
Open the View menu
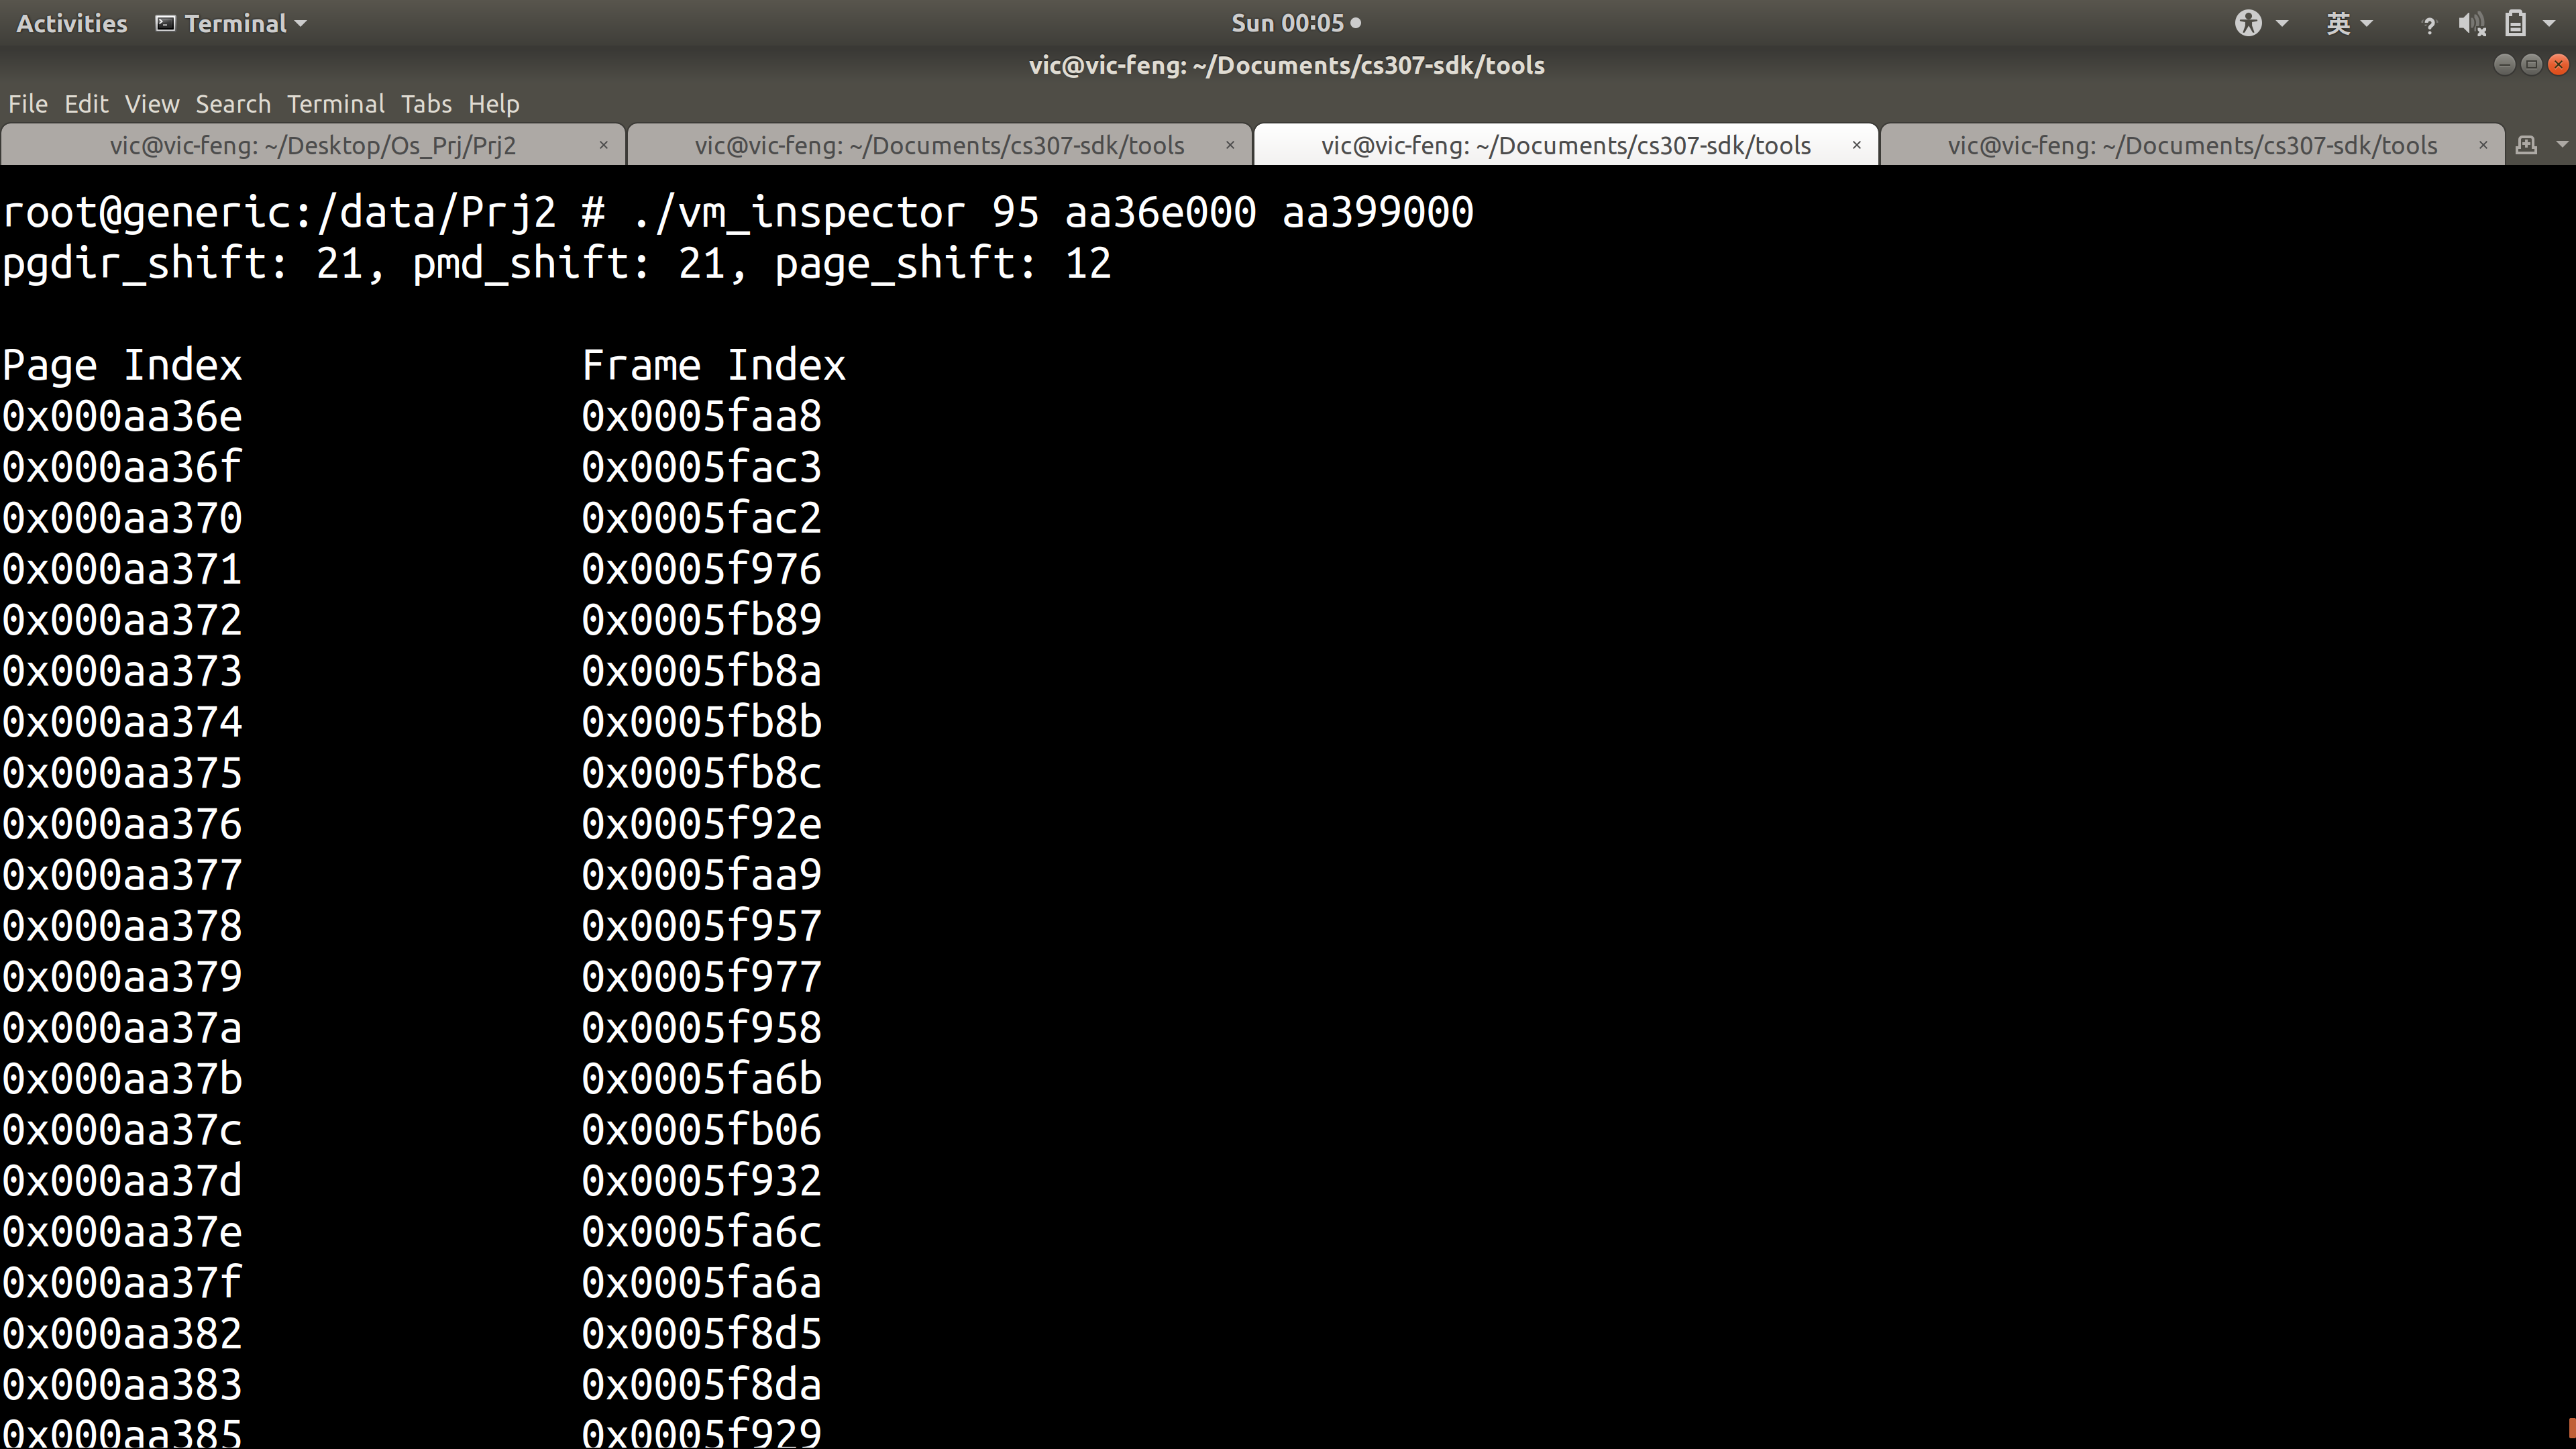152,104
